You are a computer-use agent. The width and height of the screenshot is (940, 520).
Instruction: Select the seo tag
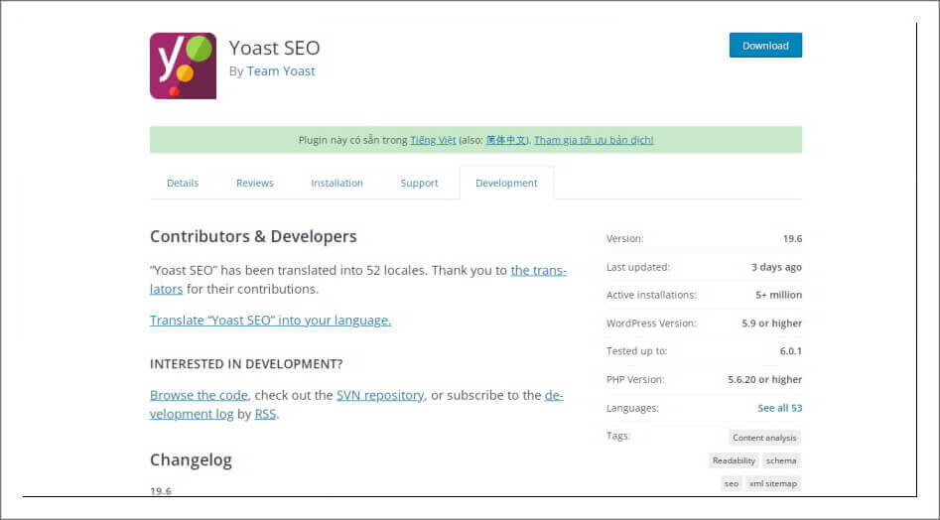tap(732, 483)
